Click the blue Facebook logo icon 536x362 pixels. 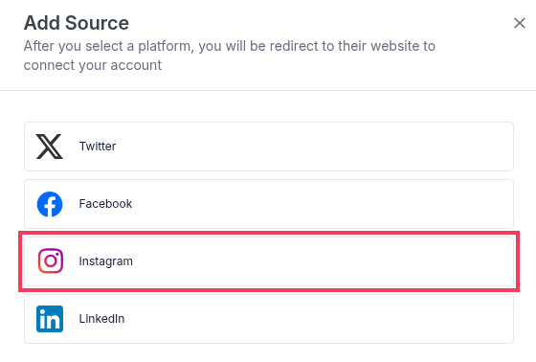50,204
